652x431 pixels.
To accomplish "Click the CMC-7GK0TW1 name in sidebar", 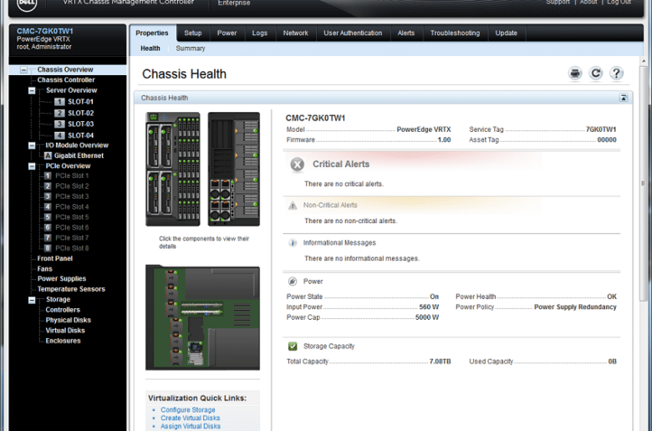I will tap(45, 31).
